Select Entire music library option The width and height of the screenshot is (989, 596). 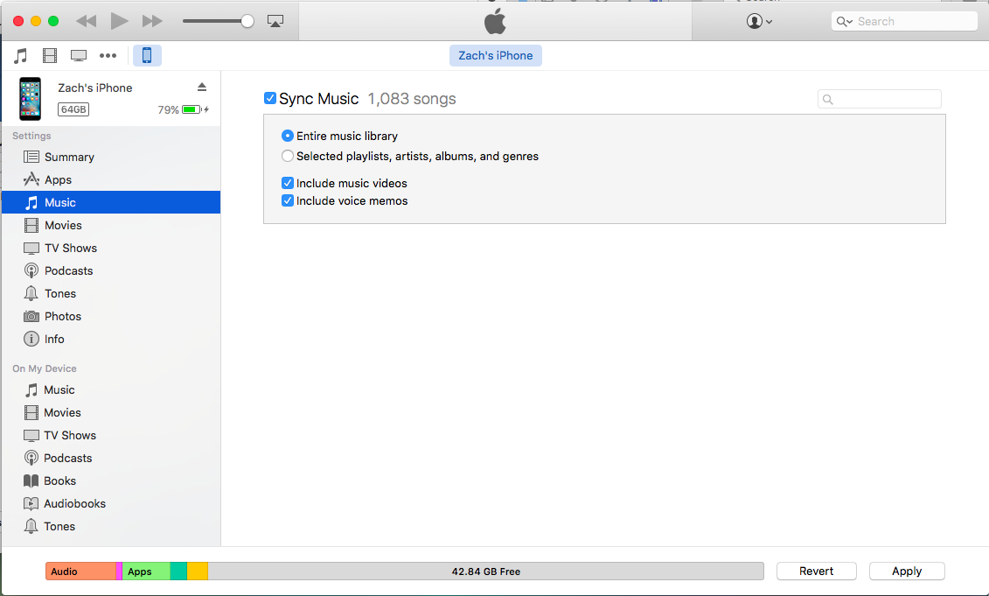point(288,136)
